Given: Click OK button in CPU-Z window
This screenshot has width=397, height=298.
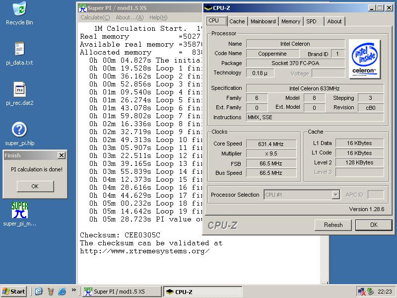Looking at the screenshot, I should pyautogui.click(x=374, y=225).
